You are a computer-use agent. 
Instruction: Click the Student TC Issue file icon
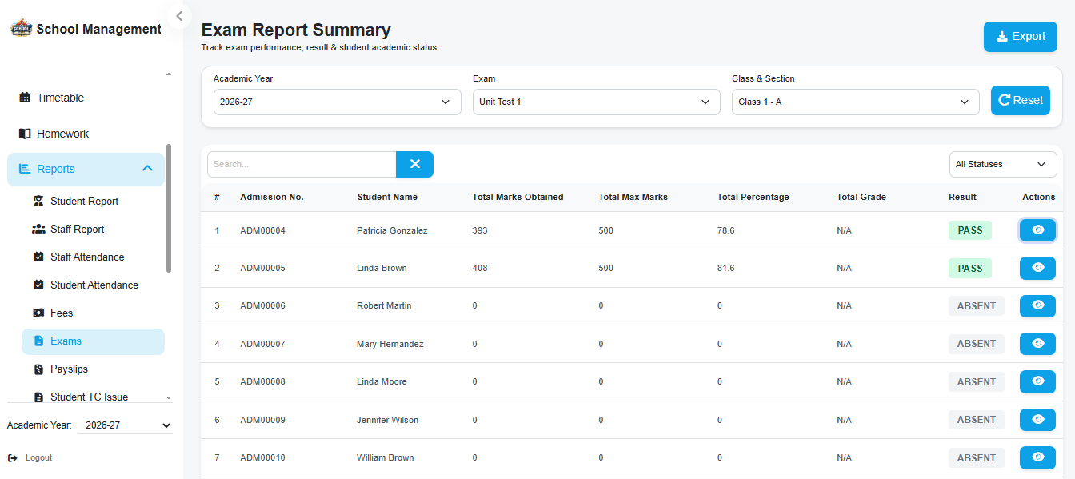click(x=38, y=397)
